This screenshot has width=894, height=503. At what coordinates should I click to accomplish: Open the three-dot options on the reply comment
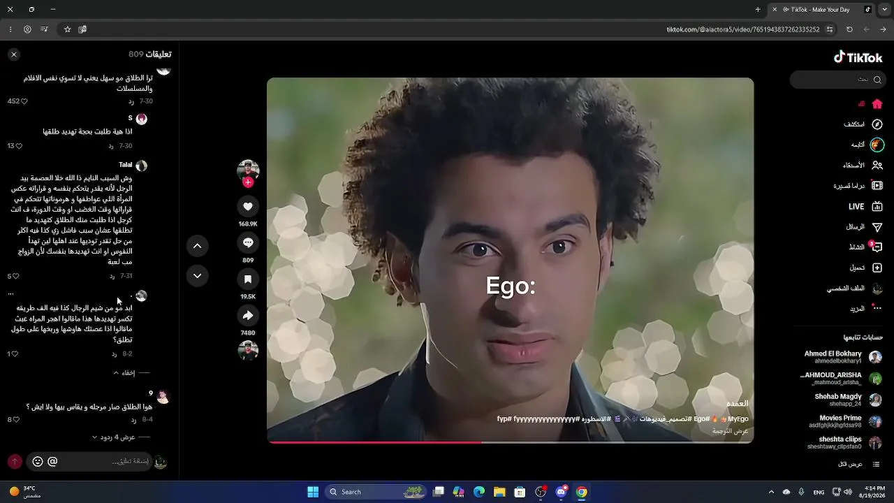[10, 293]
